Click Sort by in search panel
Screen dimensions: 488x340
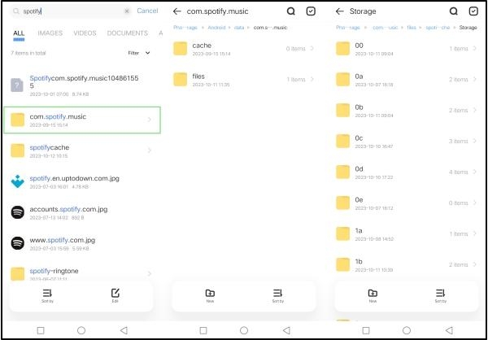tap(47, 296)
